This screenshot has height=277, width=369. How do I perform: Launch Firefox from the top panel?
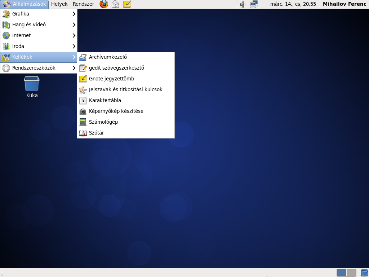click(104, 4)
